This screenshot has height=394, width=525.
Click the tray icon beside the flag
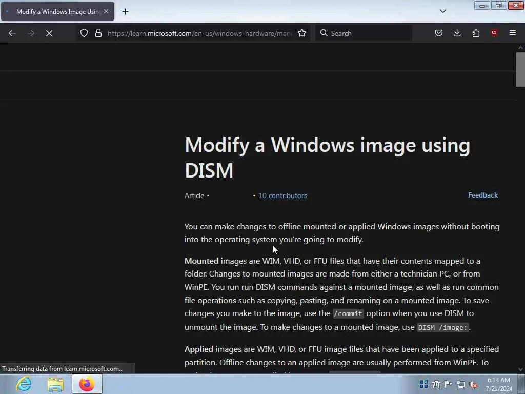436,384
